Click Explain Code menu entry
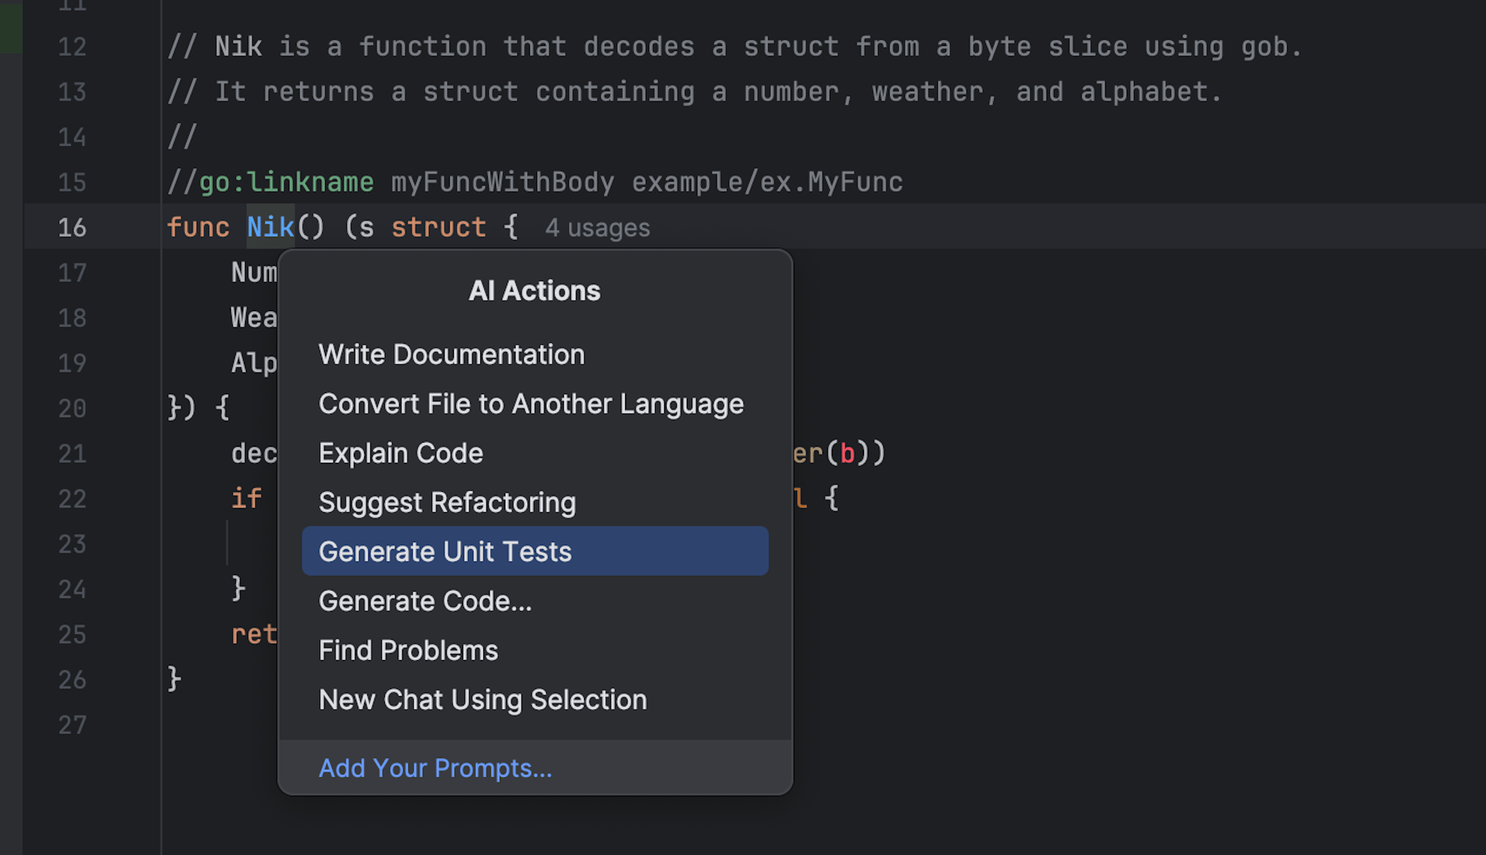 click(401, 453)
